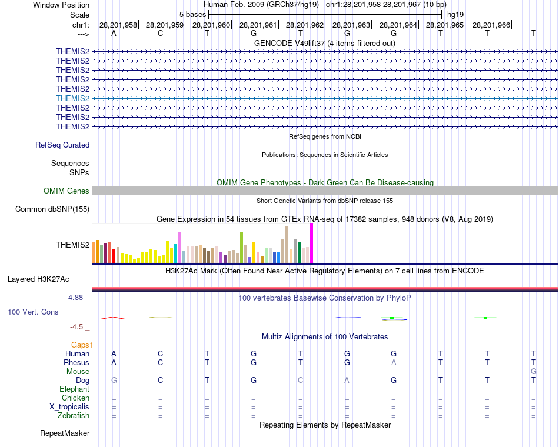The width and height of the screenshot is (559, 447).
Task: Click the RefSeq Curated intron line
Action: pos(325,145)
